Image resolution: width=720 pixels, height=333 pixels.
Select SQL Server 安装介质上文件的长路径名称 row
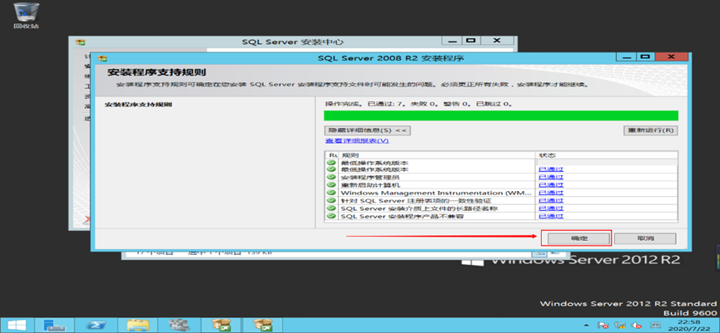click(x=500, y=208)
